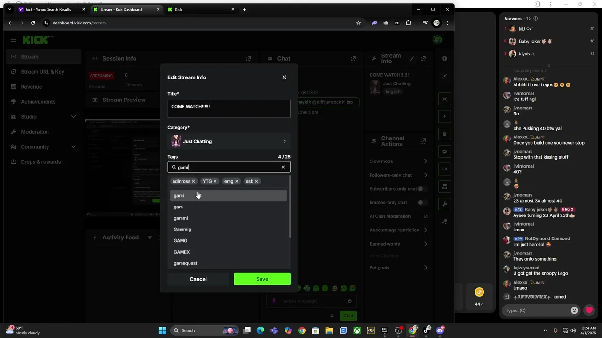Click the info icon in the right toolbar
This screenshot has width=602, height=338.
(x=444, y=59)
